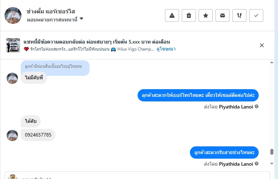This screenshot has height=179, width=278.
Task: Click the spam warning triangle icon
Action: tap(172, 15)
